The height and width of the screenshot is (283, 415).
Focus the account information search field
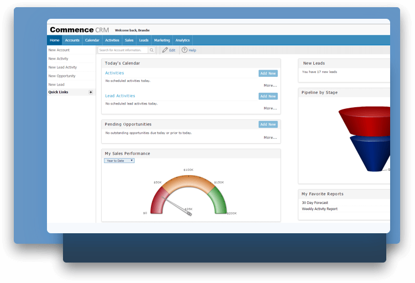point(123,50)
